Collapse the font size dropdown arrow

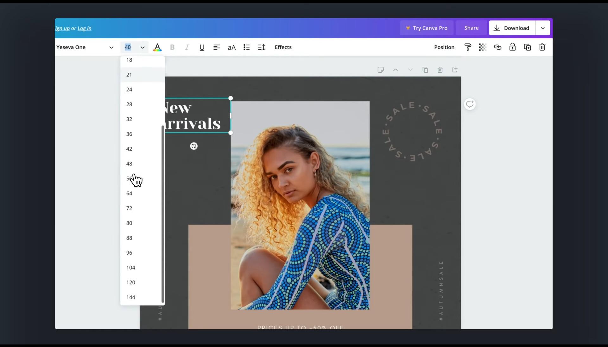click(142, 47)
